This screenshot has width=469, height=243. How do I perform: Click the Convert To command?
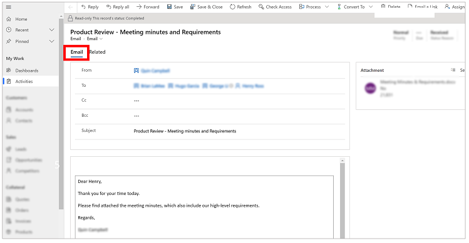[x=351, y=7]
